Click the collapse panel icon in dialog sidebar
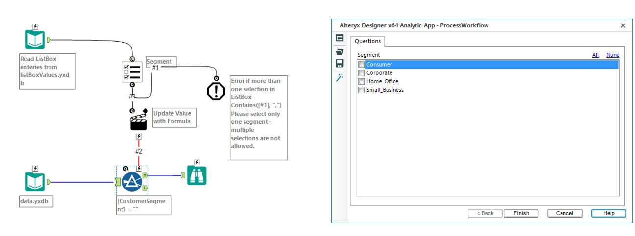Screen dimensions: 635x236 (339, 38)
